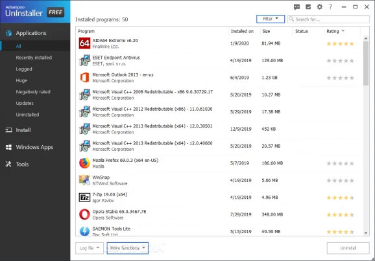Viewport: 375px width, 261px height.
Task: Click the Search for input field
Action: 328,19
